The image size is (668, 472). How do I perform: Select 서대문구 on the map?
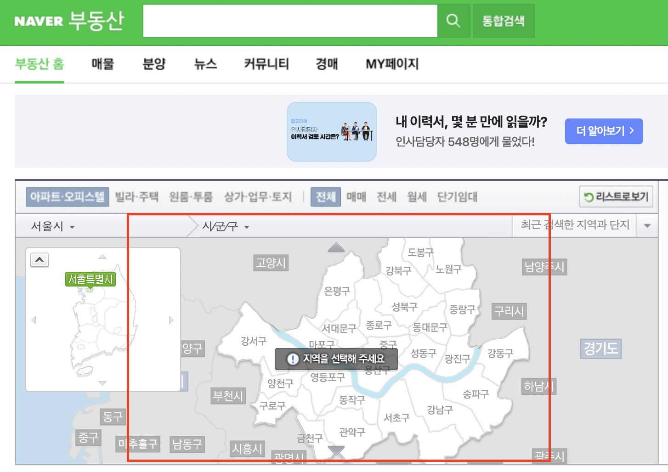click(x=339, y=329)
